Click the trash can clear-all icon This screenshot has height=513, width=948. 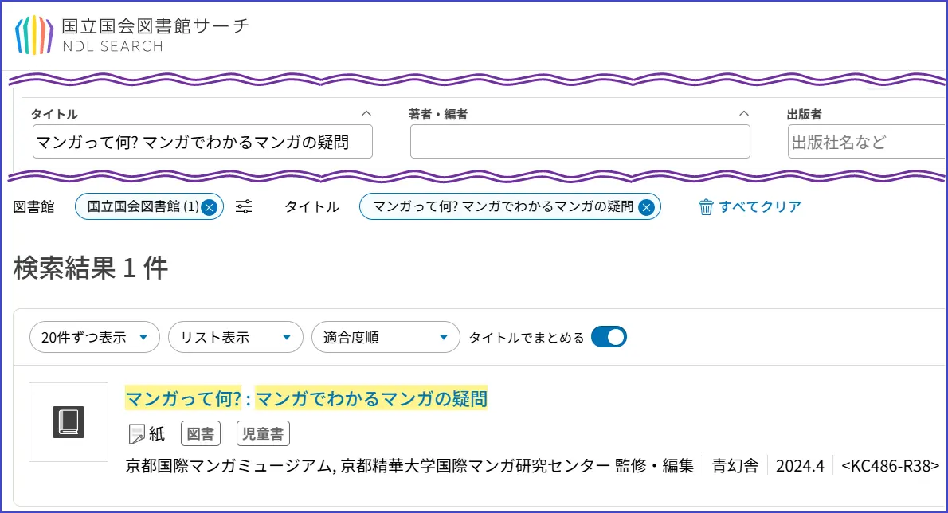point(706,207)
